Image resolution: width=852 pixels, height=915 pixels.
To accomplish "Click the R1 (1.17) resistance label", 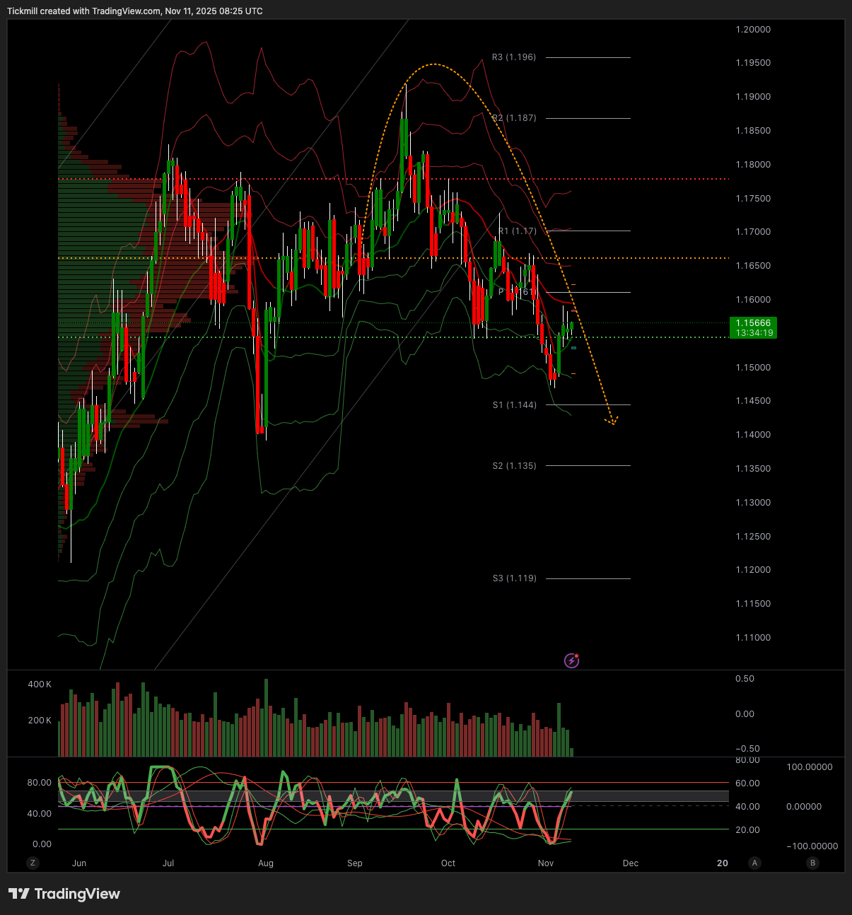I will (518, 231).
